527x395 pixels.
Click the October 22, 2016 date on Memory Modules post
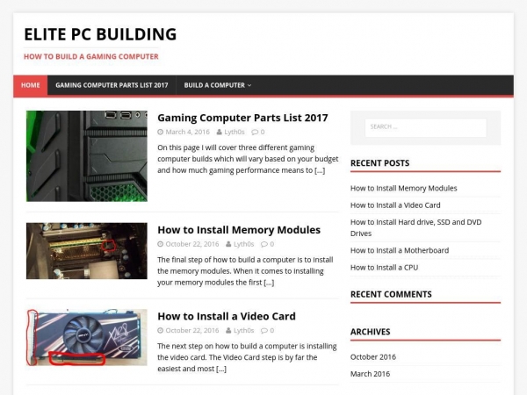pos(192,244)
